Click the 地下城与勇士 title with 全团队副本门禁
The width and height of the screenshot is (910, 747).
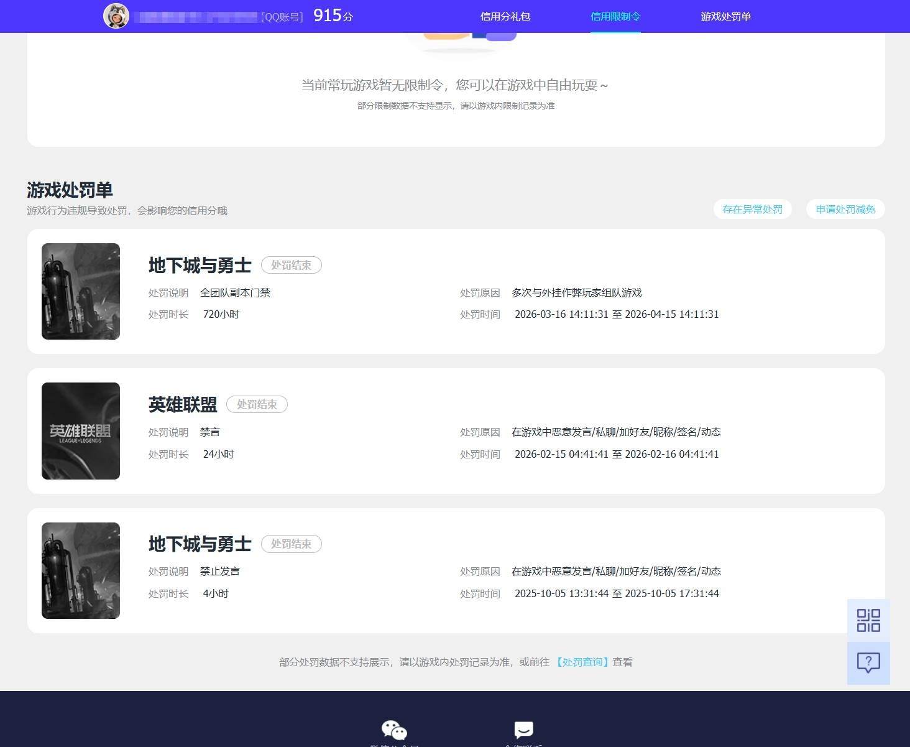pos(200,266)
